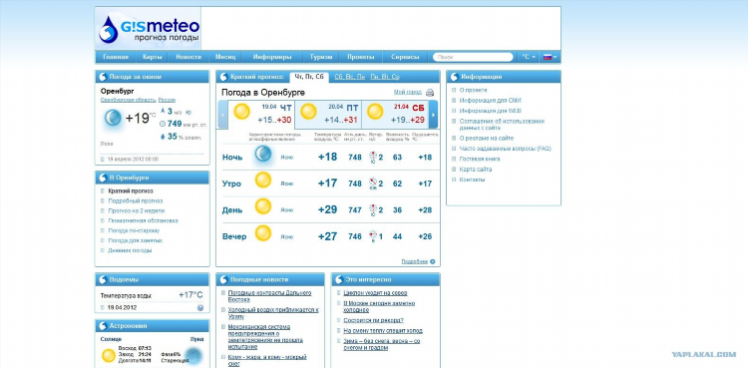Open the Проекты menu item
This screenshot has height=368, width=748.
pos(361,57)
